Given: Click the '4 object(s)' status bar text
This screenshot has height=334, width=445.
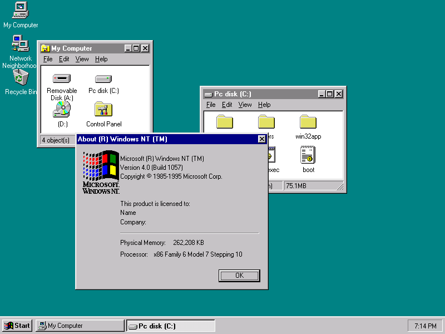Looking at the screenshot, I should pyautogui.click(x=56, y=140).
